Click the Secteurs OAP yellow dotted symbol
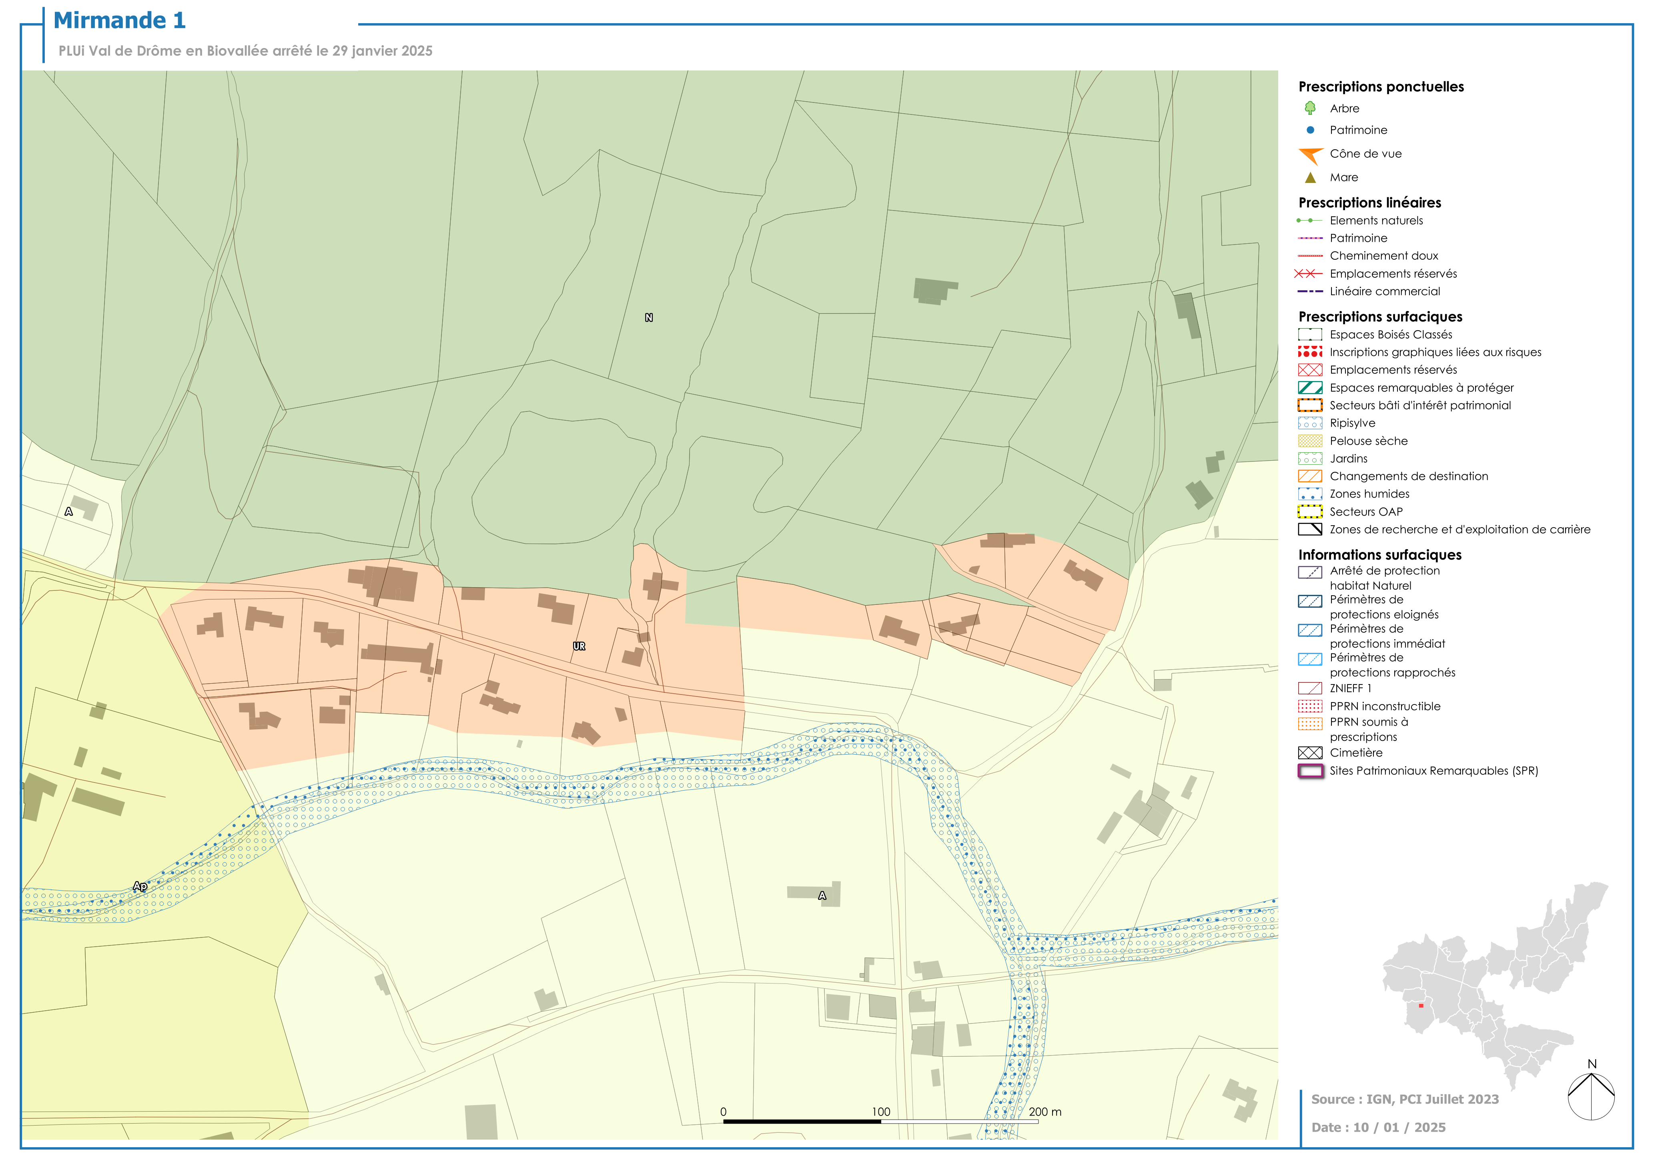Image resolution: width=1654 pixels, height=1170 pixels. [x=1310, y=512]
